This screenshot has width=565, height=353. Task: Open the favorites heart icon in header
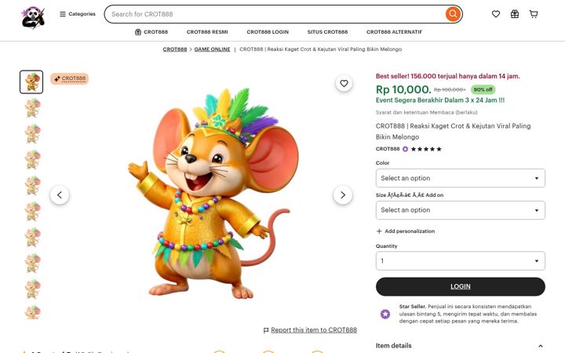click(x=496, y=14)
